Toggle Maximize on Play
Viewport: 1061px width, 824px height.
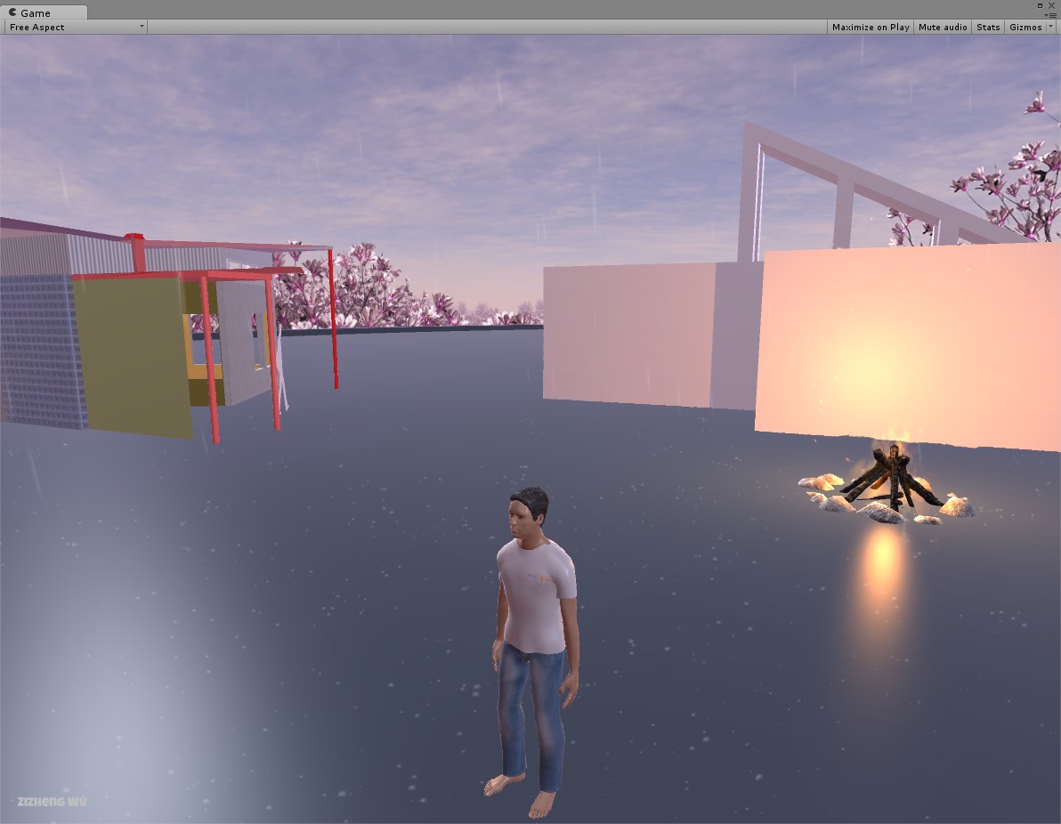pos(871,27)
